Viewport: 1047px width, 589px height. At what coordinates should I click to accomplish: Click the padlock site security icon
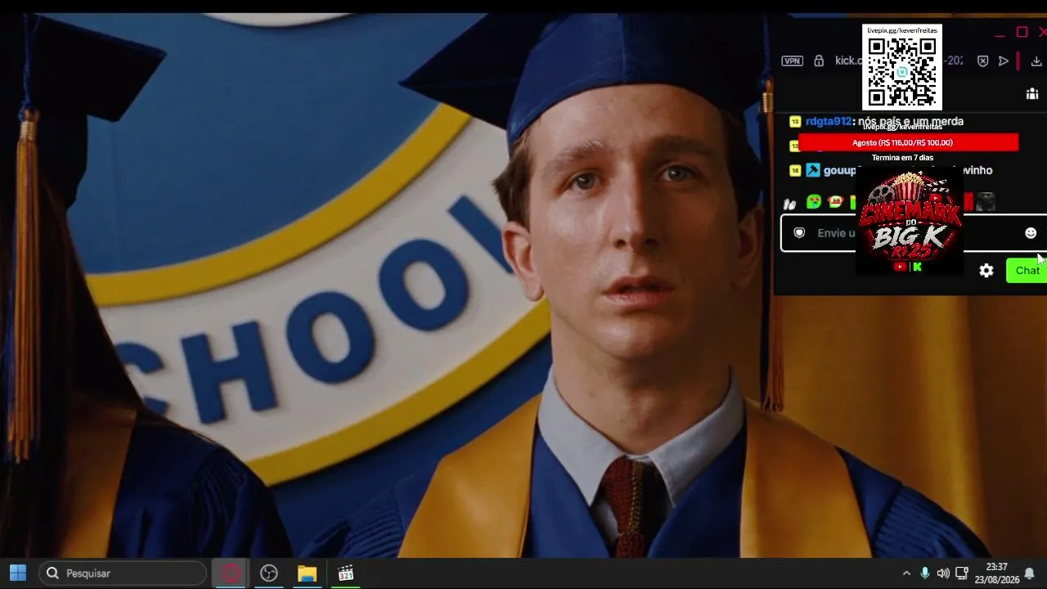click(x=819, y=61)
